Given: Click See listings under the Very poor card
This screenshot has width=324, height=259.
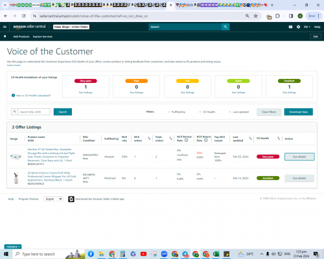Looking at the screenshot, I should pyautogui.click(x=86, y=93).
